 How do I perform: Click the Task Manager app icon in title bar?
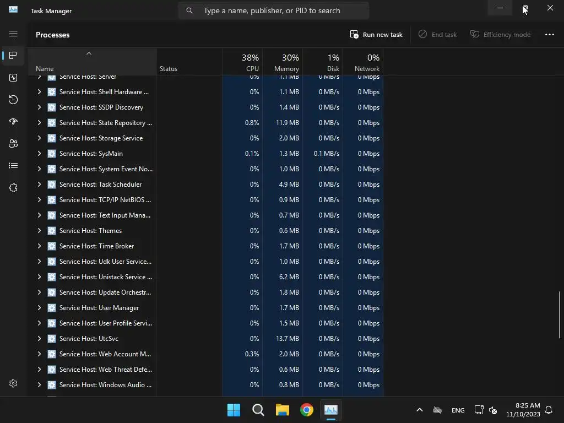(13, 10)
